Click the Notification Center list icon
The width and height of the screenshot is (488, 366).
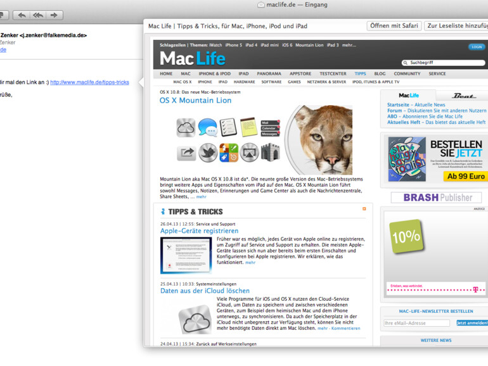tap(270, 128)
